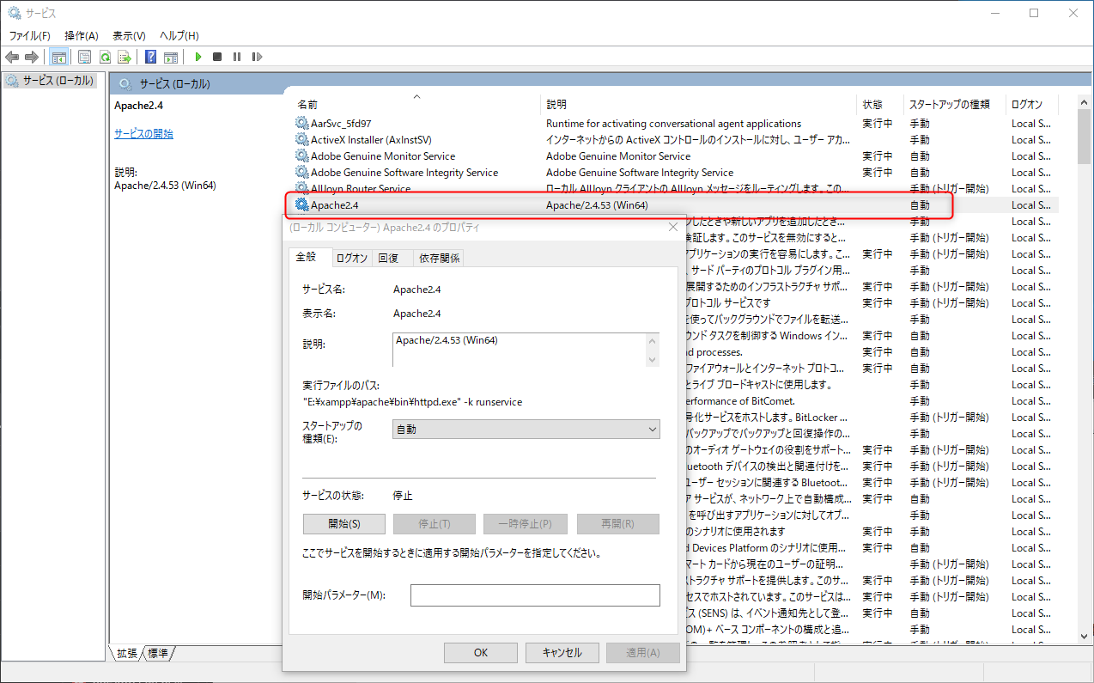Click the キャンセル button
This screenshot has width=1094, height=683.
click(562, 653)
